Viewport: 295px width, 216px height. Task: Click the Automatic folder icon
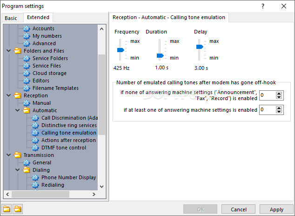[x=27, y=110]
